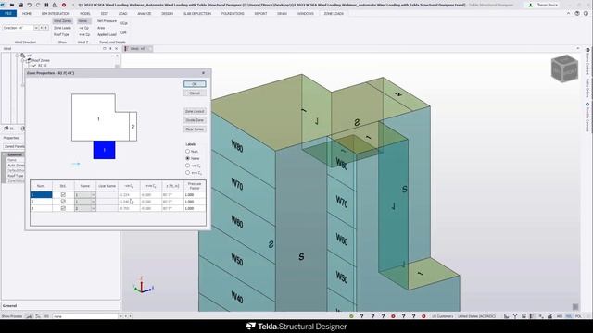Screen dimensions: 593x333
Task: Switch to the DESIGN ribbon tab
Action: click(x=167, y=13)
